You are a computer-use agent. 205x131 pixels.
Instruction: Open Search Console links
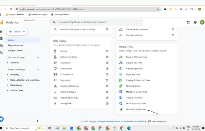point(136,109)
